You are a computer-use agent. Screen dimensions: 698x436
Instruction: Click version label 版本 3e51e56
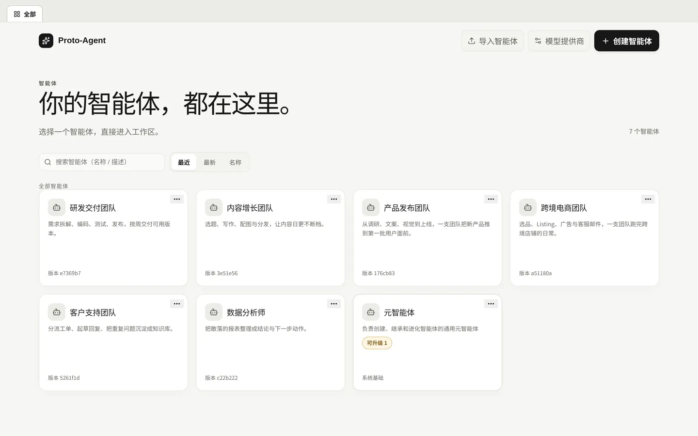221,273
